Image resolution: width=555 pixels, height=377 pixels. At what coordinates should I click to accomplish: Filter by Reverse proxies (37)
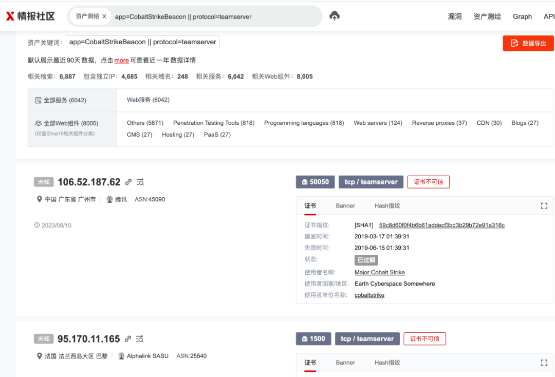pos(439,123)
